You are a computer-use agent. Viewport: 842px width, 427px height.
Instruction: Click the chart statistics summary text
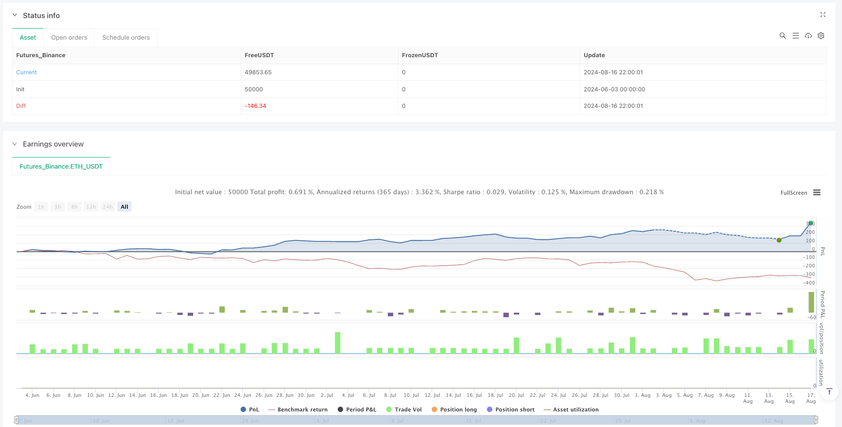click(x=419, y=192)
